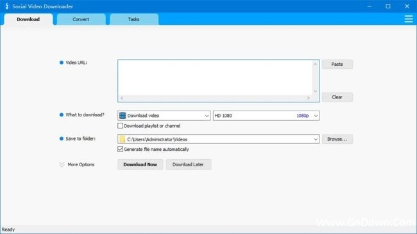Minimize the Social Video Downloader window
The width and height of the screenshot is (417, 234).
click(370, 6)
